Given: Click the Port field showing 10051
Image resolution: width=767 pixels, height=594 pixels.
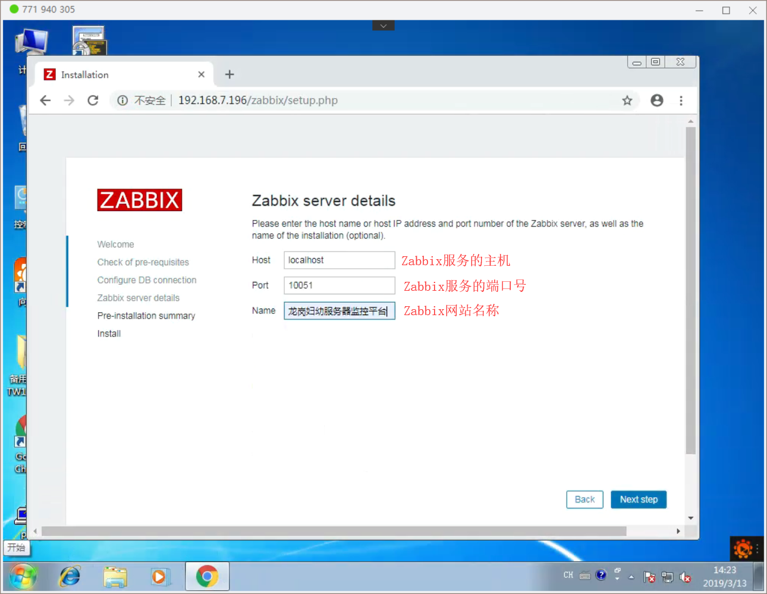Looking at the screenshot, I should 340,285.
